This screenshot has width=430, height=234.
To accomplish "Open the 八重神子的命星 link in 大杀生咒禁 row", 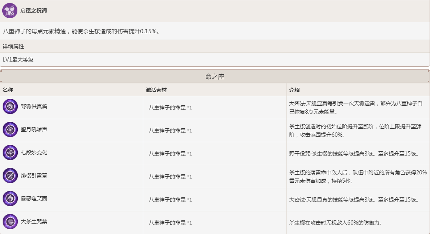I will click(x=167, y=223).
